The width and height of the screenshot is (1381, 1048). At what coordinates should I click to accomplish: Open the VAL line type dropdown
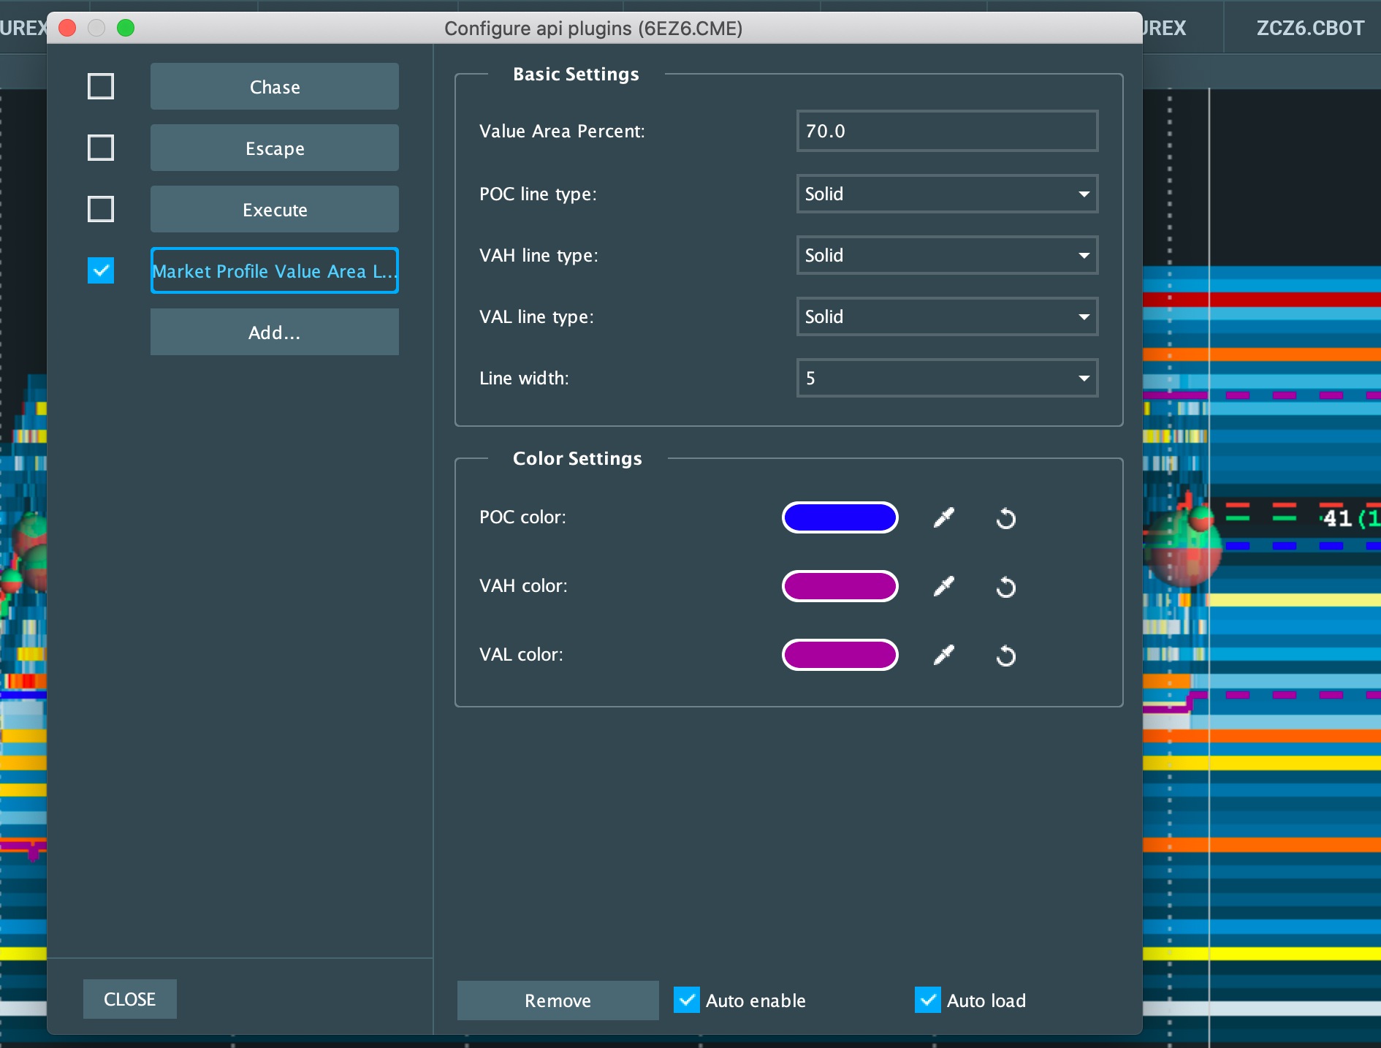(947, 316)
